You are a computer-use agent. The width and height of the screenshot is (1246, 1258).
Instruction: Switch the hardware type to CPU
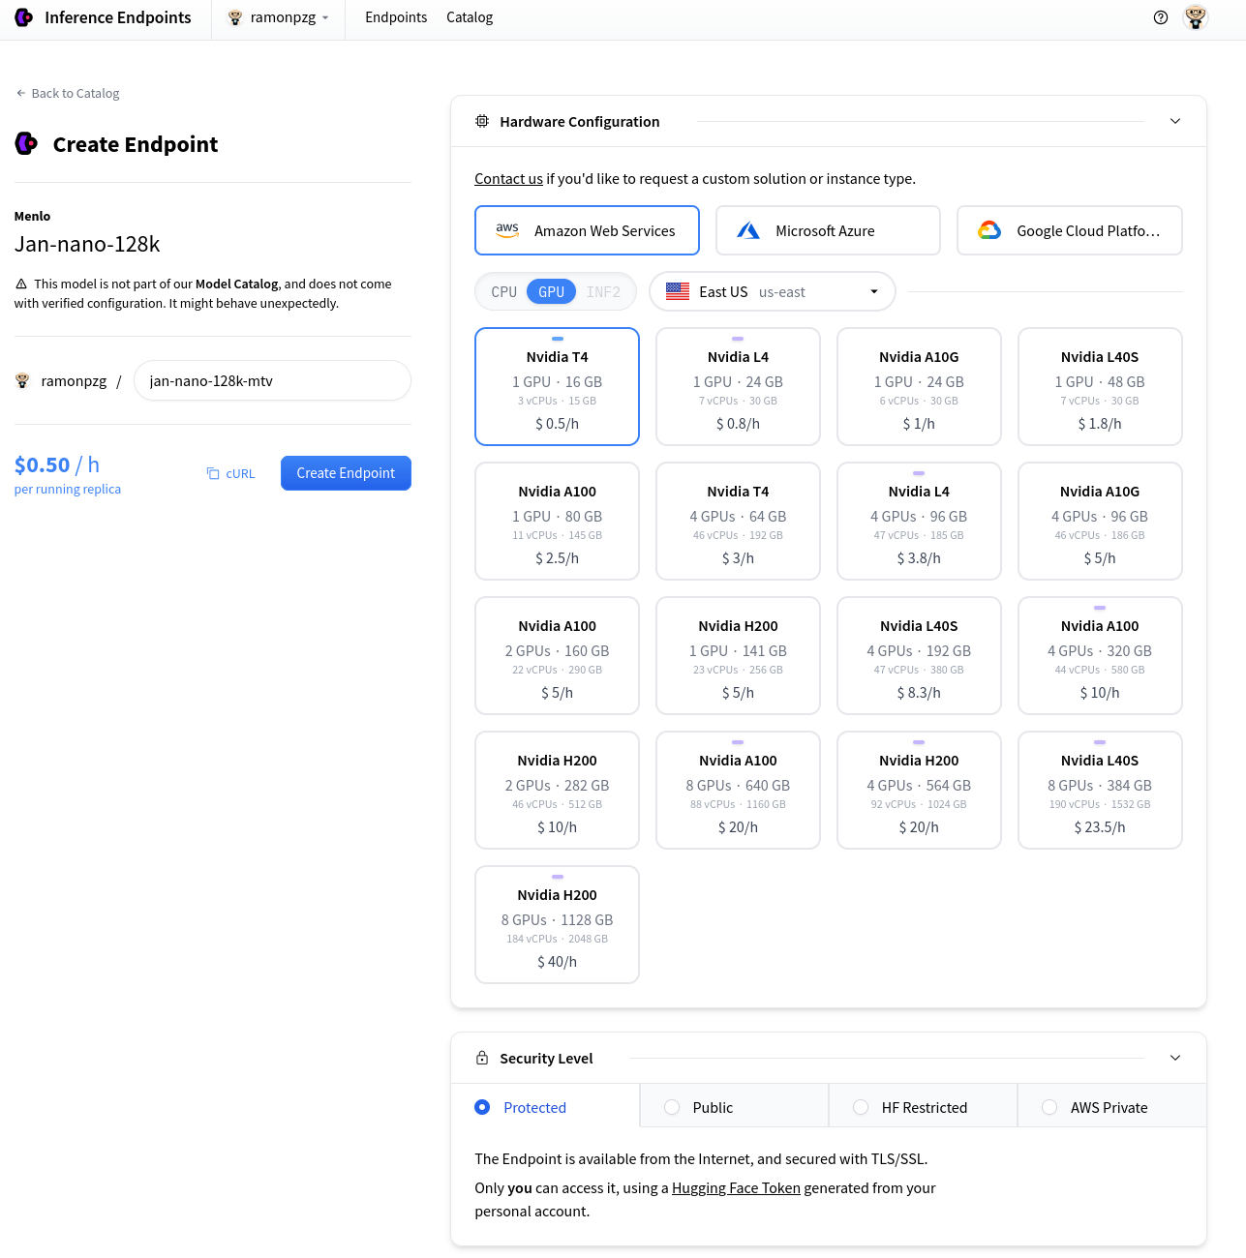coord(503,292)
